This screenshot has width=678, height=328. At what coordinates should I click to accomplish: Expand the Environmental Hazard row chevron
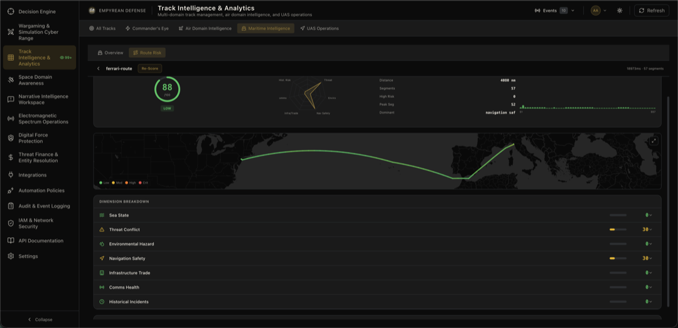coord(650,244)
